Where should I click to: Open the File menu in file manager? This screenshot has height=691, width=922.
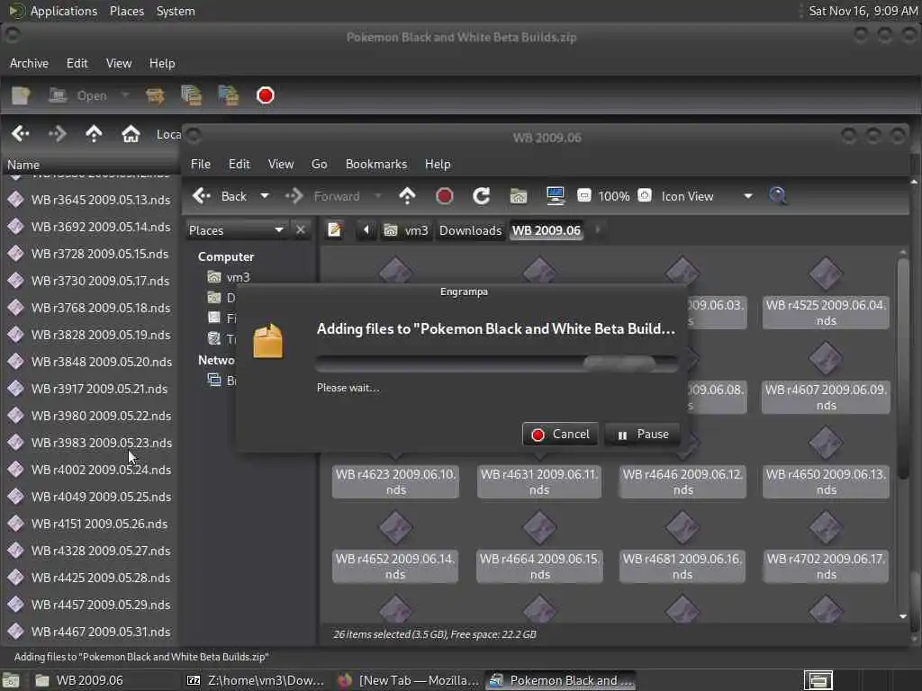(x=201, y=164)
